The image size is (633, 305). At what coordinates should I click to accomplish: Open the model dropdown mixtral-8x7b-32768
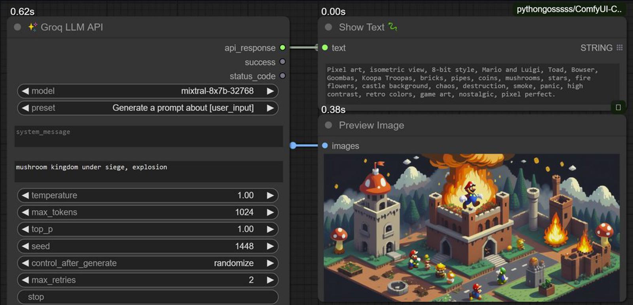point(148,91)
